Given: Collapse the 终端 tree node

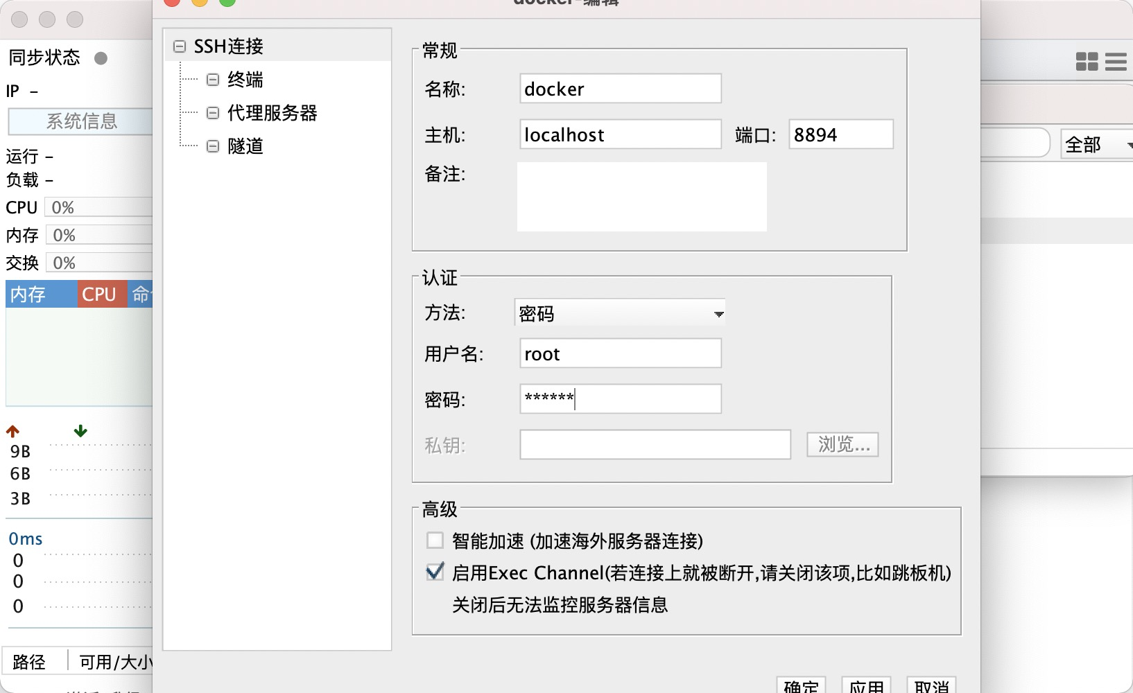Looking at the screenshot, I should click(212, 79).
